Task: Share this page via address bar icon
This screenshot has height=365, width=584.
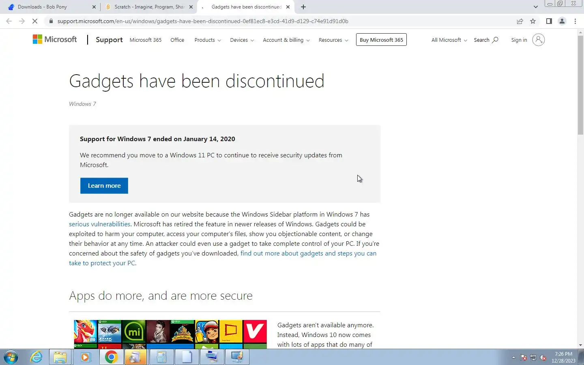Action: [x=520, y=21]
